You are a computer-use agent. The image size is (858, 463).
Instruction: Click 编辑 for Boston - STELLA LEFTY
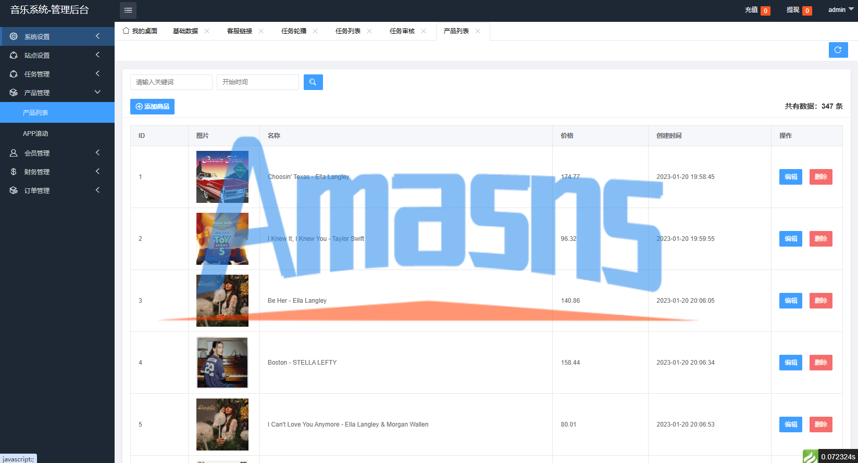point(791,363)
